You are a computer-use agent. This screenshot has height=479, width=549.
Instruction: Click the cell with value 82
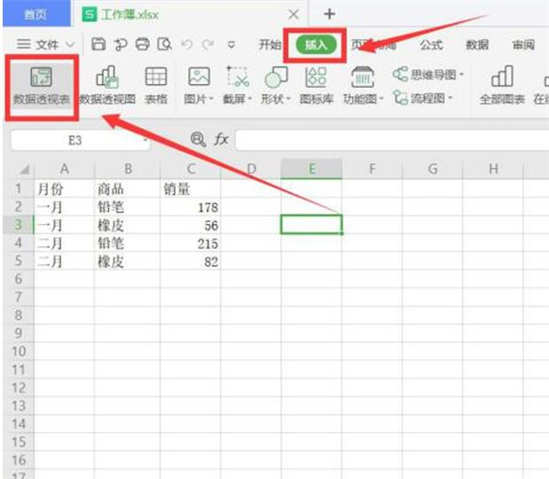[190, 261]
